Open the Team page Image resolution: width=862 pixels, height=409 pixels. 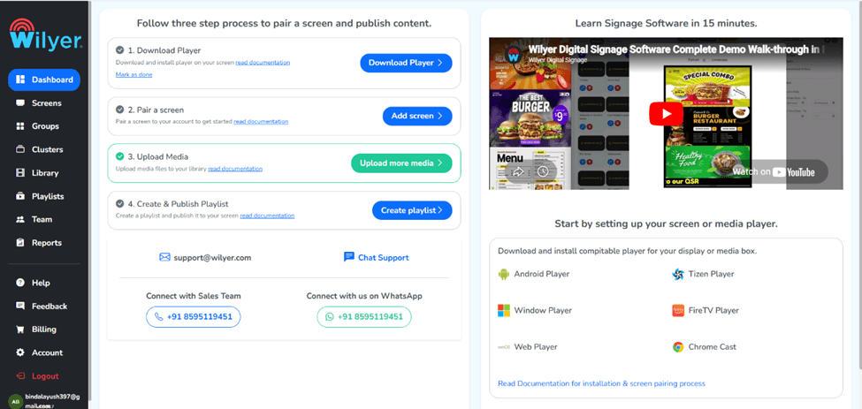point(42,220)
